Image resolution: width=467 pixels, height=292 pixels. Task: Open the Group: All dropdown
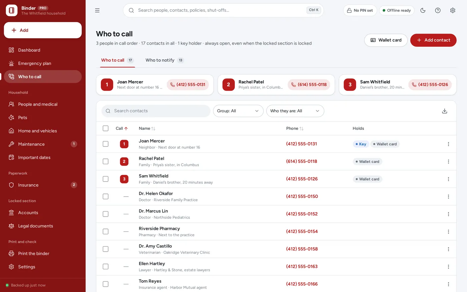[x=238, y=111]
